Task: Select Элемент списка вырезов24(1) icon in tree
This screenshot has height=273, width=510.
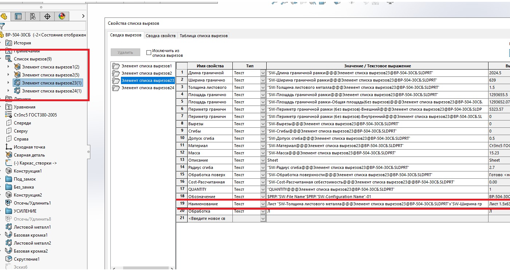Action: [17, 91]
